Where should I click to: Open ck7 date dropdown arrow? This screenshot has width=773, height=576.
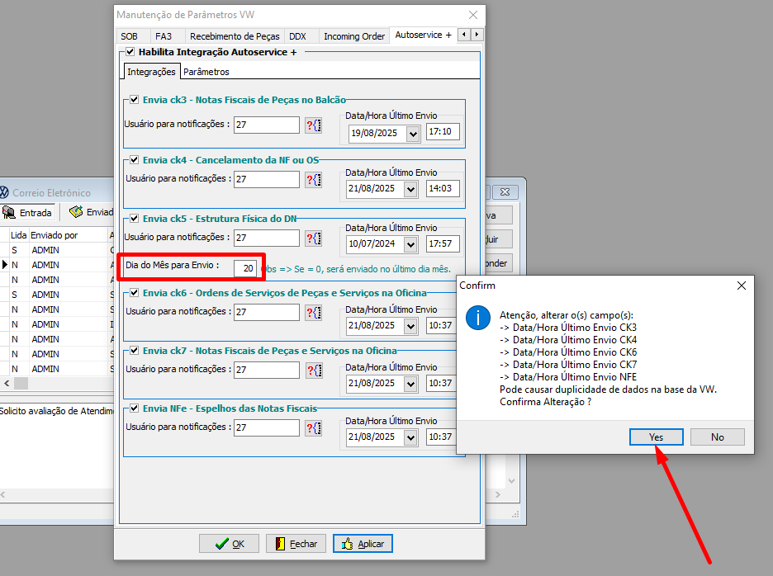pyautogui.click(x=410, y=384)
